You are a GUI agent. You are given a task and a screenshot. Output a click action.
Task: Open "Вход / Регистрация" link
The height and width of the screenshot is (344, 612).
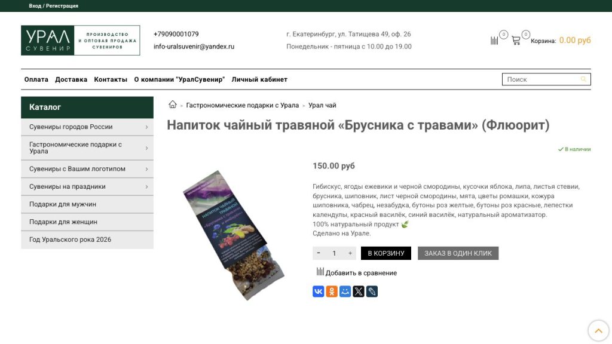pos(53,6)
